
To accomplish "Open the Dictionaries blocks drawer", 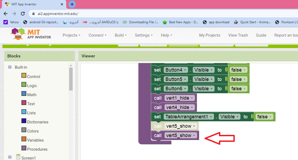I will pyautogui.click(x=38, y=122).
